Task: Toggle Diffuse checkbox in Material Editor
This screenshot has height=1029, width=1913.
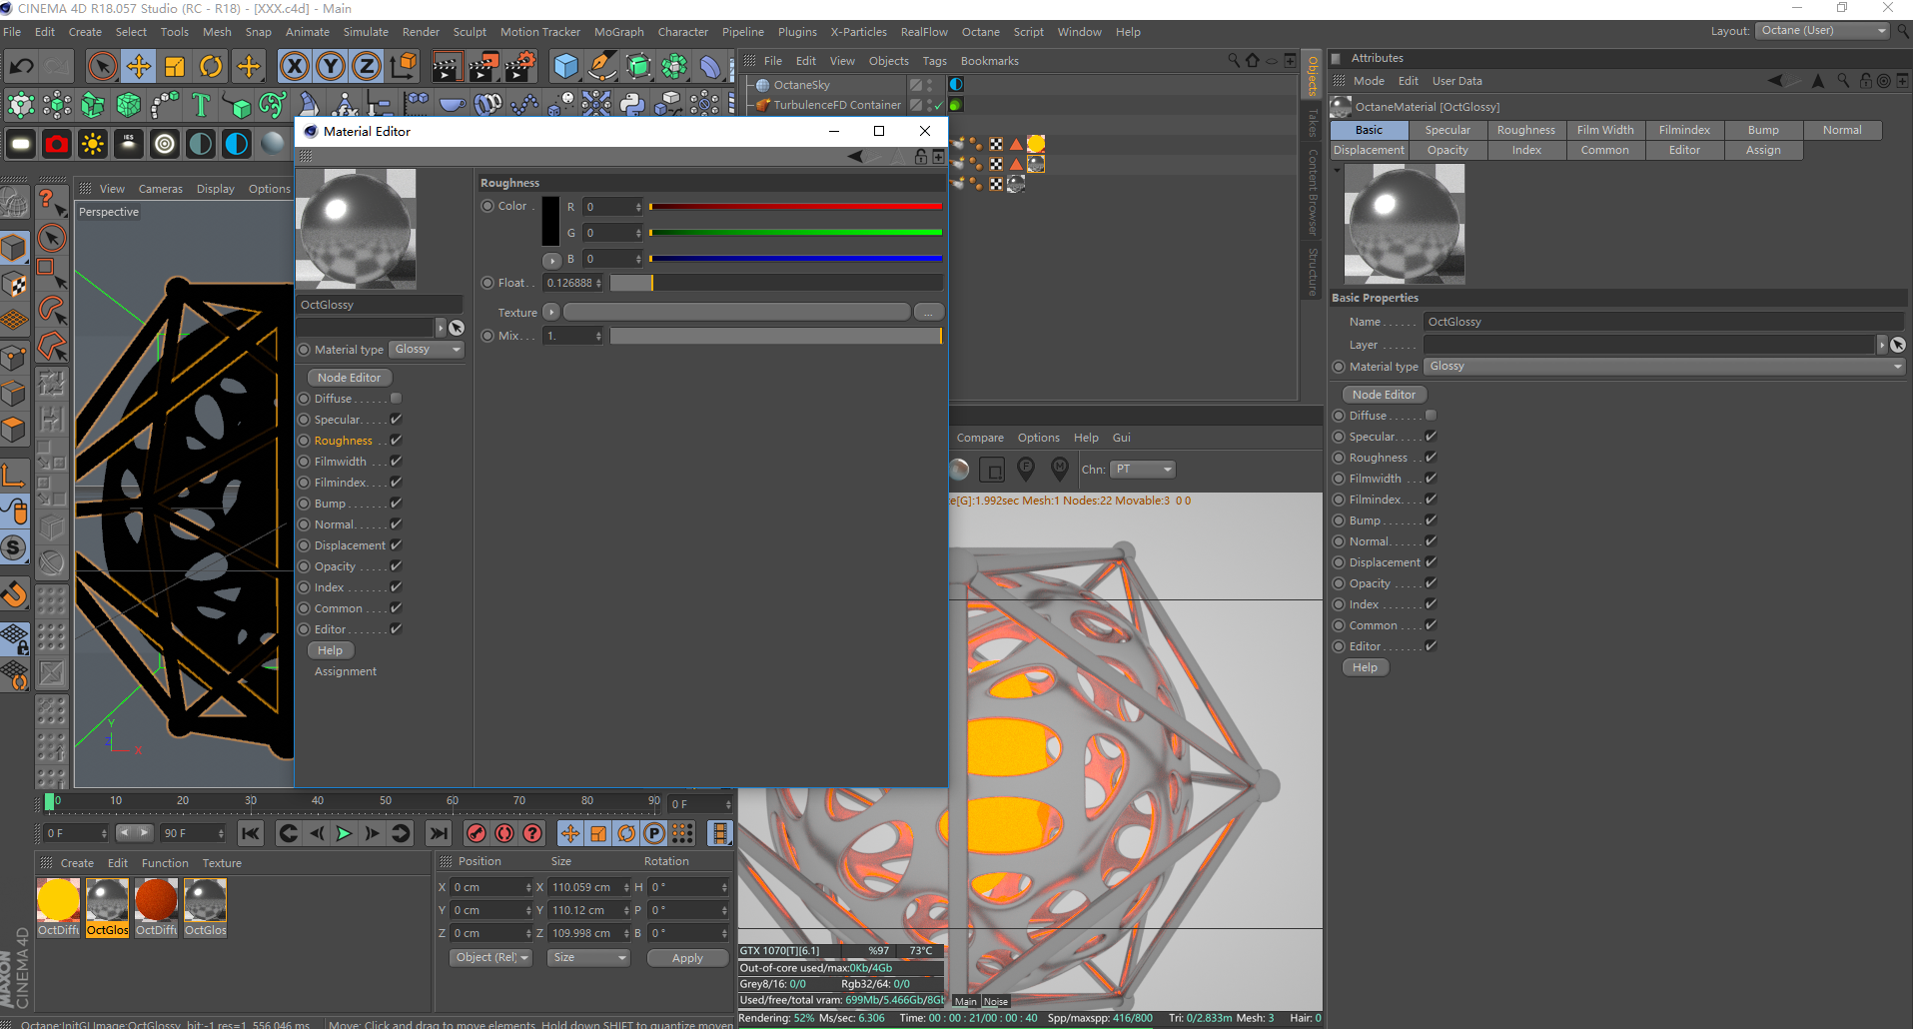Action: coord(396,399)
